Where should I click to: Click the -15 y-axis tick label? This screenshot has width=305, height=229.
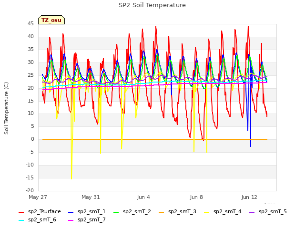pyautogui.click(x=30, y=177)
